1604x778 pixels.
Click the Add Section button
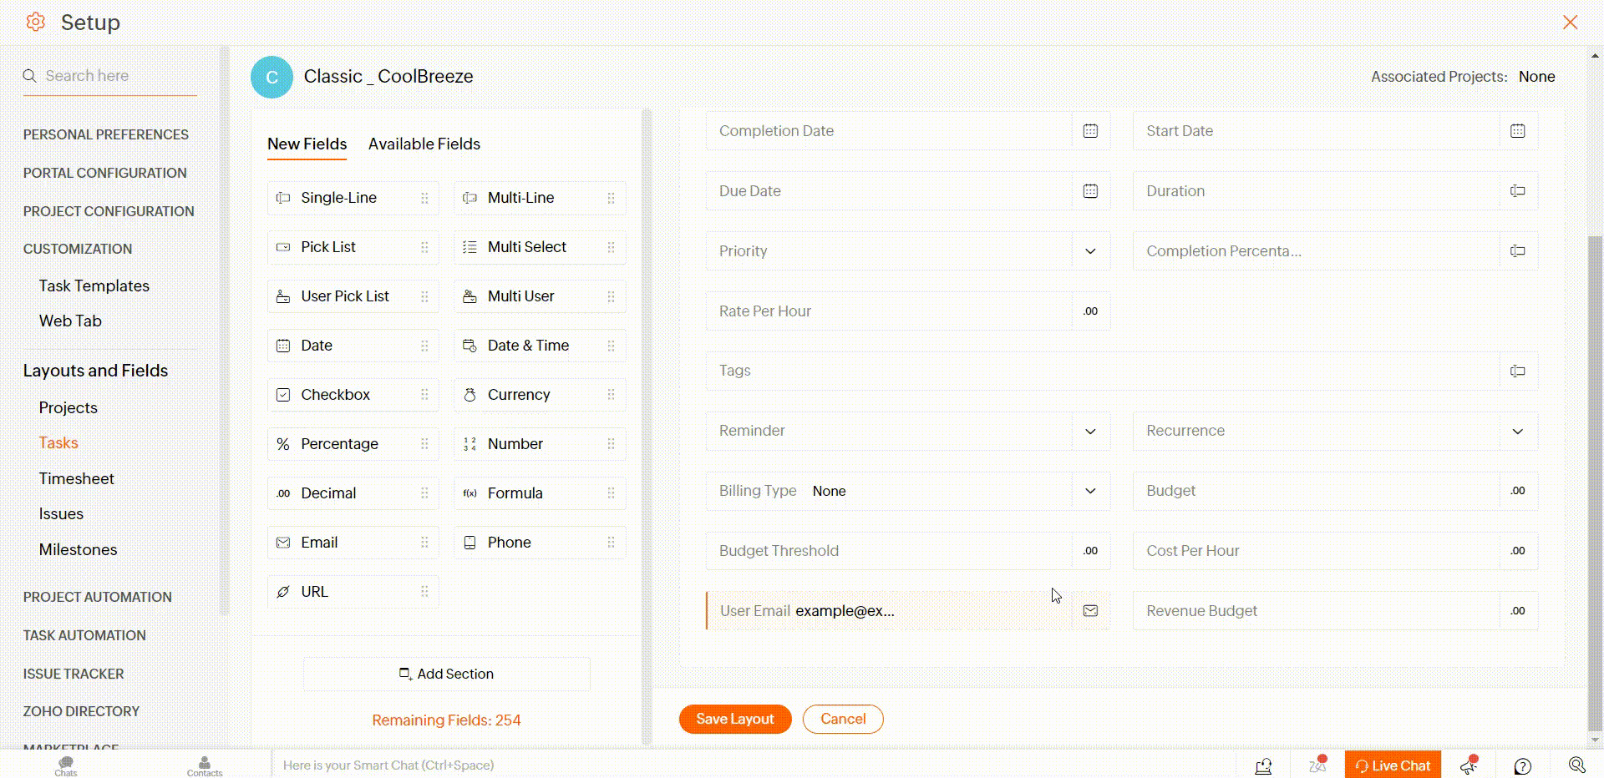446,674
